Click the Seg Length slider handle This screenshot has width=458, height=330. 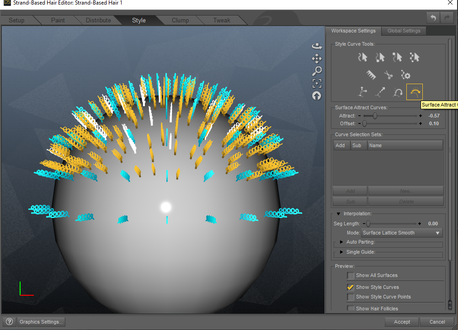pyautogui.click(x=368, y=224)
